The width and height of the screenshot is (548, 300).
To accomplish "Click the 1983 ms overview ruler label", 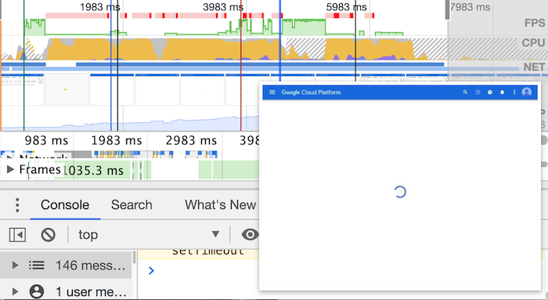I will click(x=100, y=6).
